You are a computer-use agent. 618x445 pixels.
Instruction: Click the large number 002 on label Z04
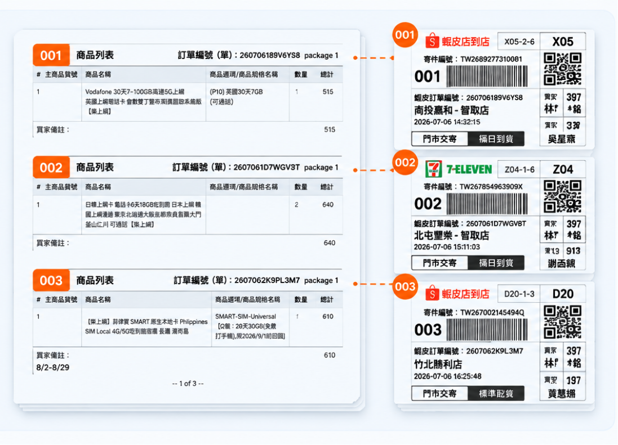(x=428, y=204)
